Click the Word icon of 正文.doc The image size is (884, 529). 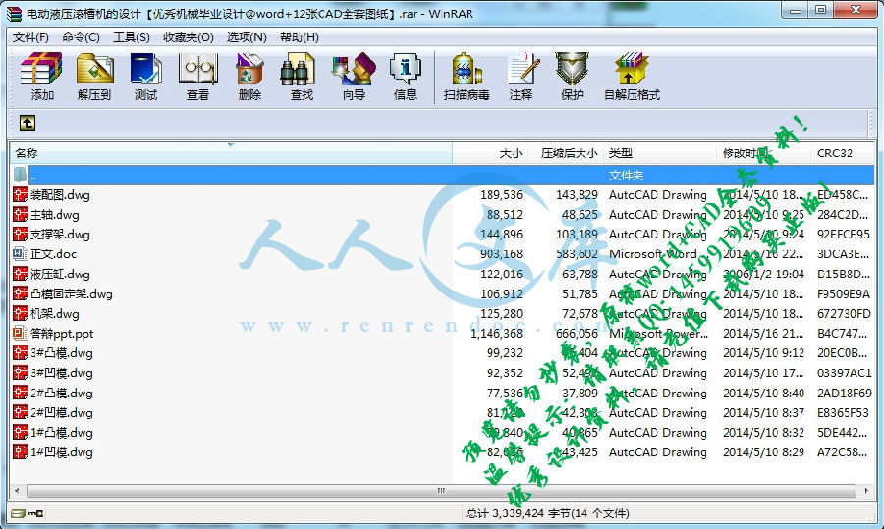21,254
